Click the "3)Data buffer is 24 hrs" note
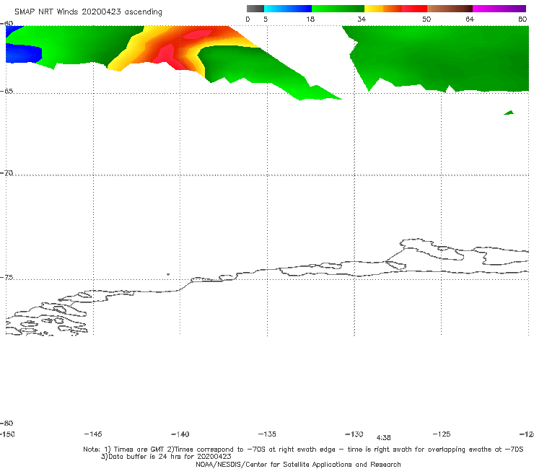The width and height of the screenshot is (534, 469). [166, 457]
